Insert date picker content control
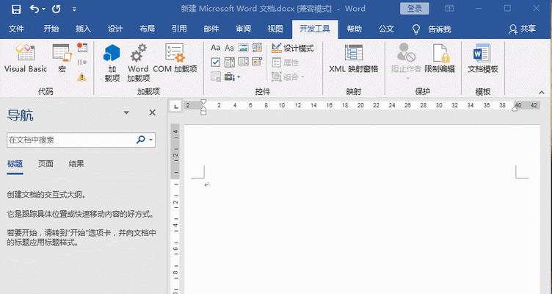This screenshot has width=552, height=294. 258,62
